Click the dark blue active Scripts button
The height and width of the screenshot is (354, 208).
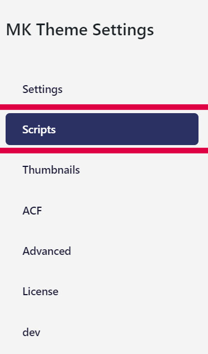(102, 129)
